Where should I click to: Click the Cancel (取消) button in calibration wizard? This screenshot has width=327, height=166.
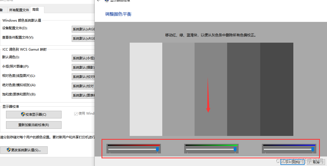pos(316,162)
